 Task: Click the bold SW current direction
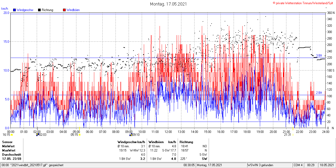(x=204, y=159)
